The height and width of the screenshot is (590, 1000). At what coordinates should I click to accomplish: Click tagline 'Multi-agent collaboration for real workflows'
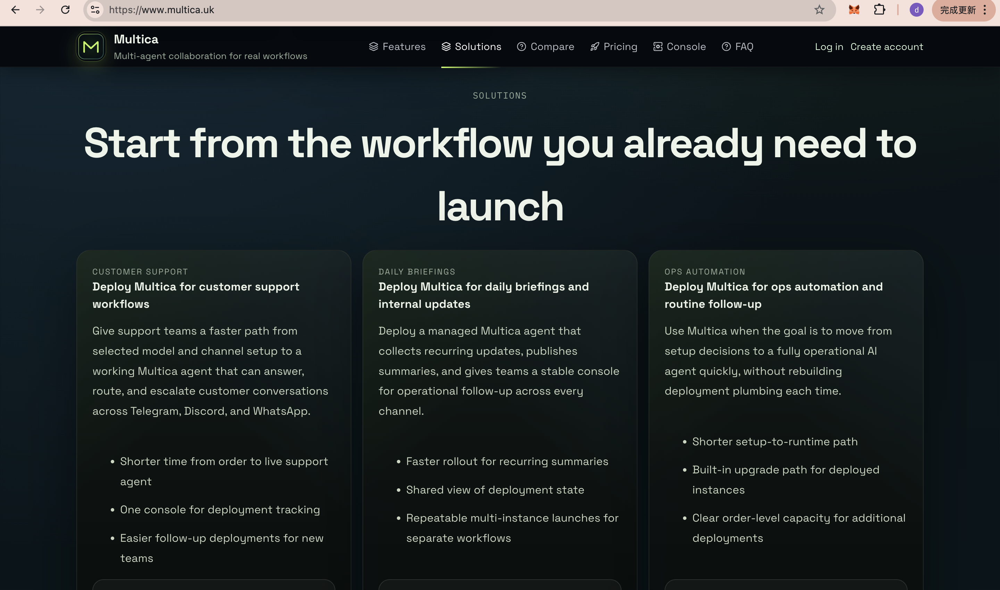(x=210, y=56)
